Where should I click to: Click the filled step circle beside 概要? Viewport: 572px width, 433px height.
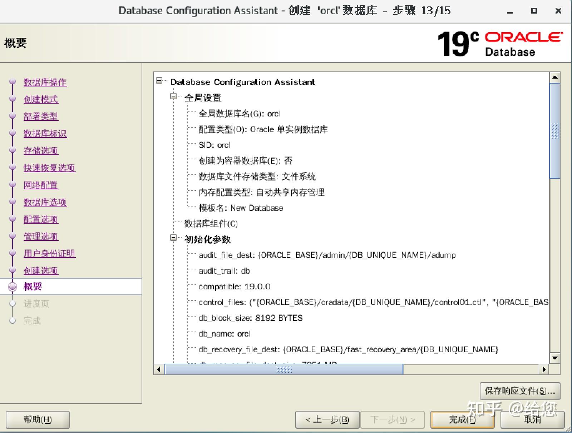[x=13, y=287]
